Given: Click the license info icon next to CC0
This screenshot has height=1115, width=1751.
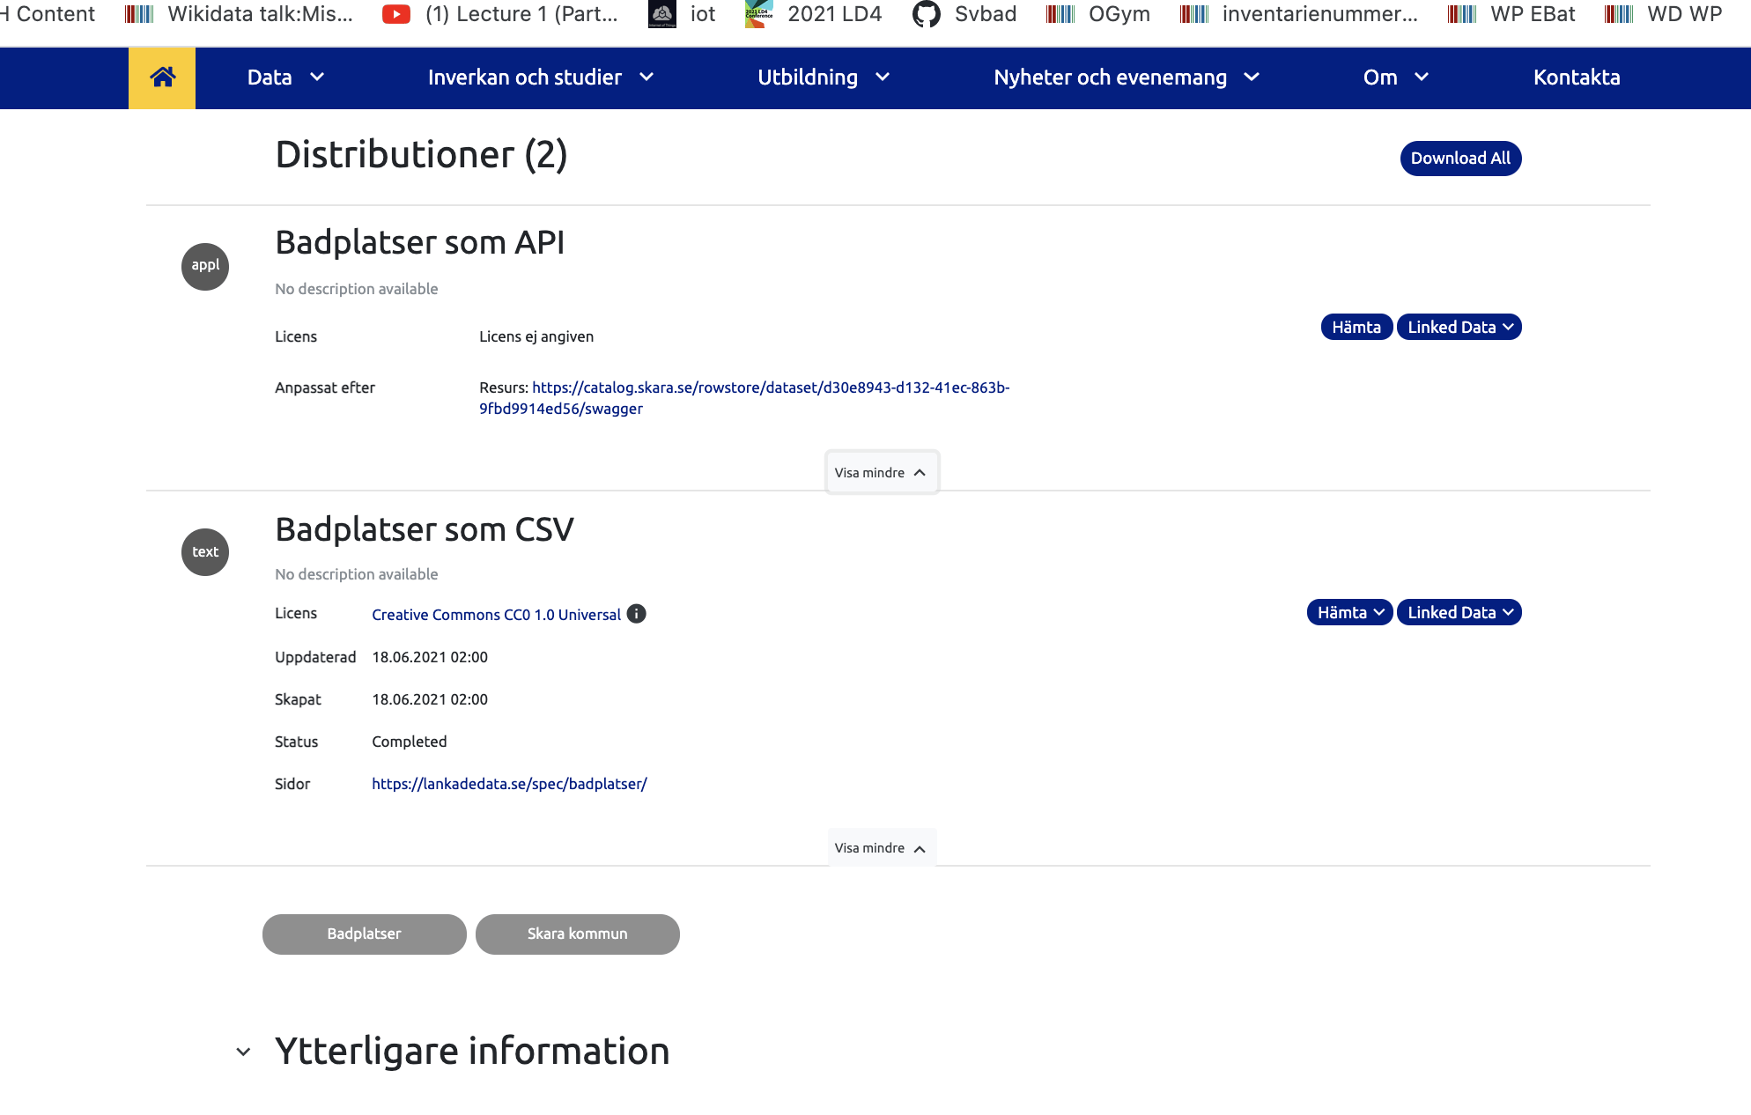Looking at the screenshot, I should (x=636, y=614).
